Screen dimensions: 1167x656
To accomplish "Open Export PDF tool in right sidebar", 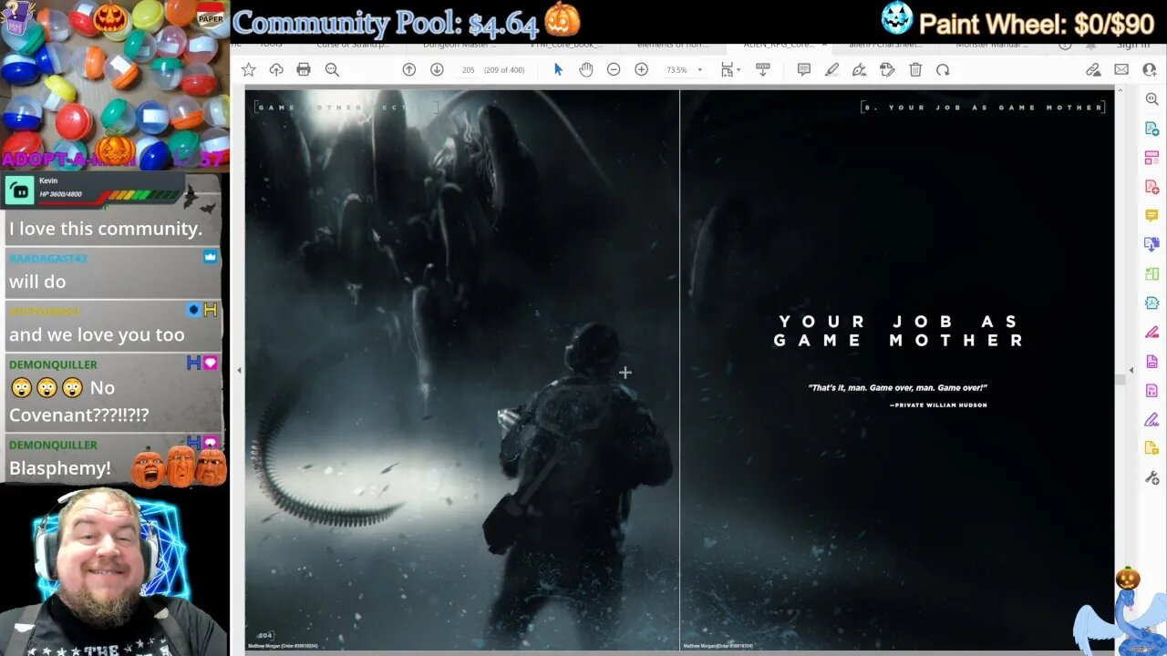I will (1152, 129).
